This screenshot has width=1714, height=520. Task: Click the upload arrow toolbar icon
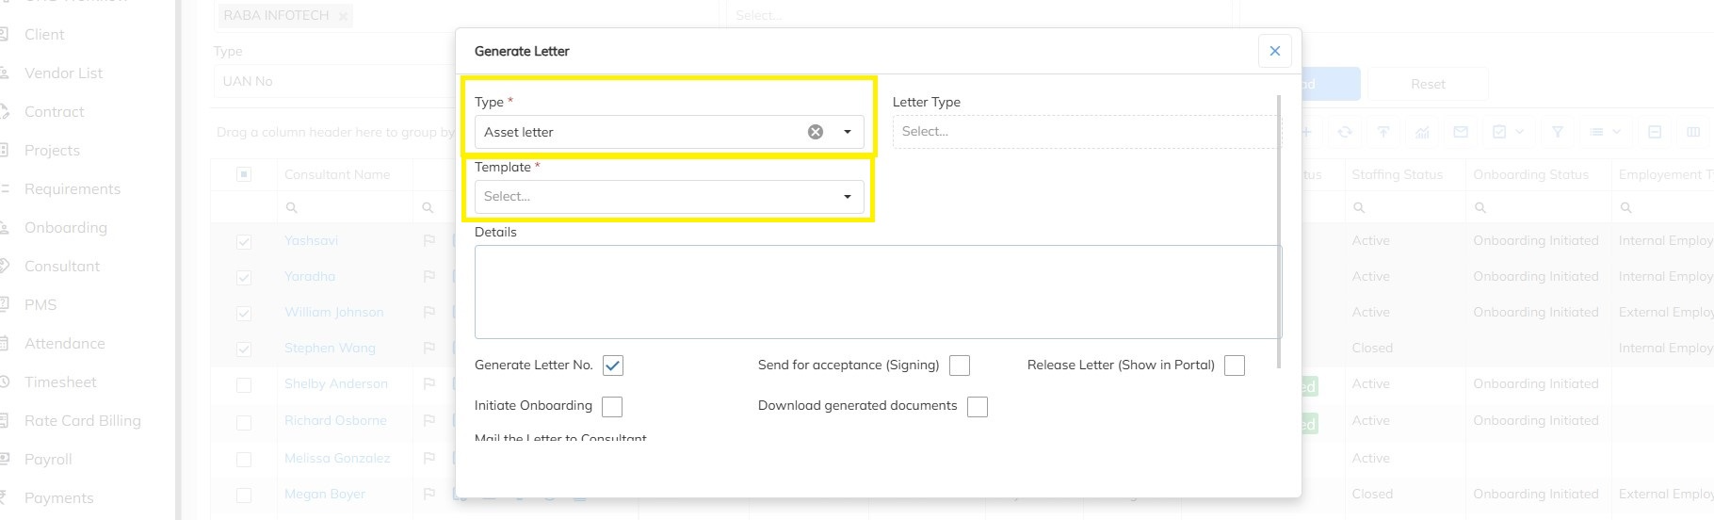tap(1383, 133)
